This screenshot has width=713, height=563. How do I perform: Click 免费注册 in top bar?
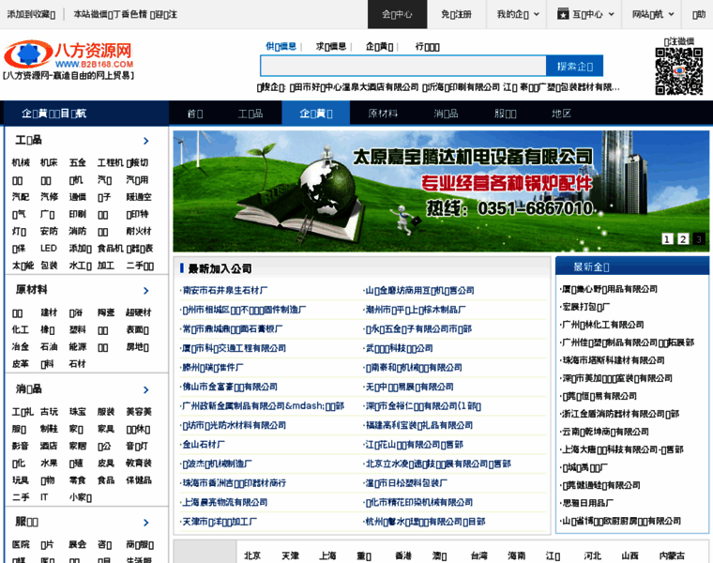click(456, 15)
